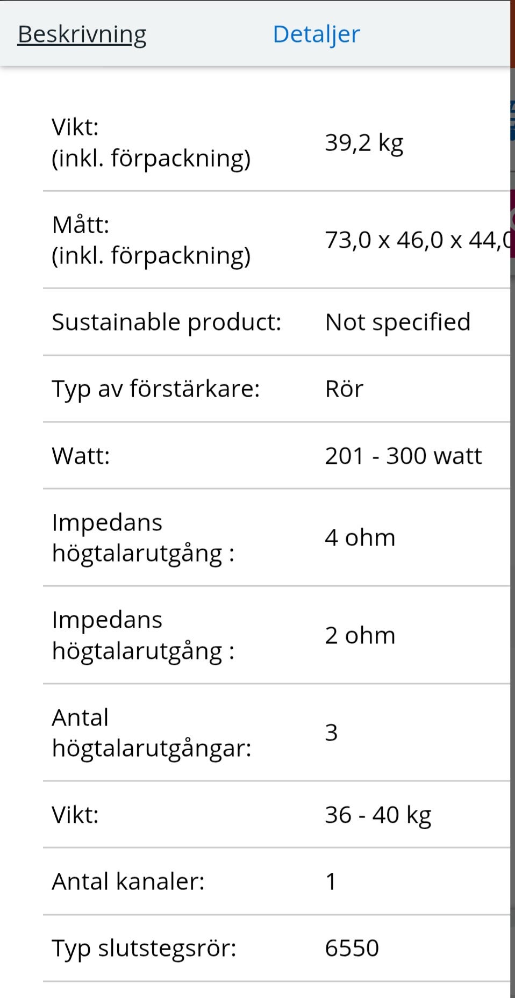This screenshot has height=998, width=515.
Task: Select the 4 ohm impedance value
Action: 360,537
